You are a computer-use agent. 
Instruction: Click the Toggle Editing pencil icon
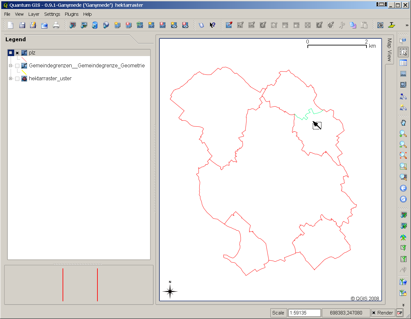229,25
